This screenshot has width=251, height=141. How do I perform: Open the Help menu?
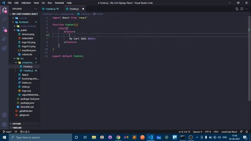point(69,3)
